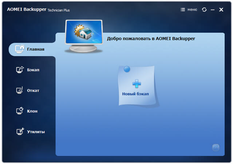Screen dimensions: 233x164
Task: Click the AOMEI Backupper title text
Action: pos(27,9)
